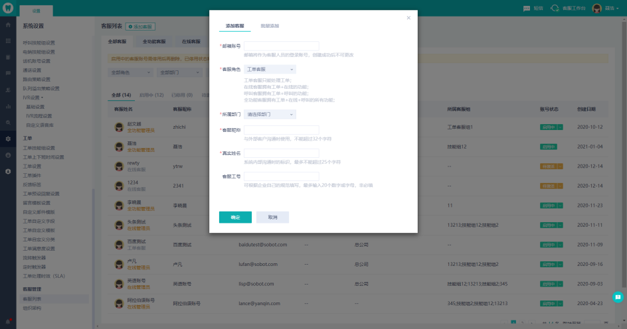Image resolution: width=627 pixels, height=329 pixels.
Task: Open the home icon in left rail
Action: (x=8, y=25)
